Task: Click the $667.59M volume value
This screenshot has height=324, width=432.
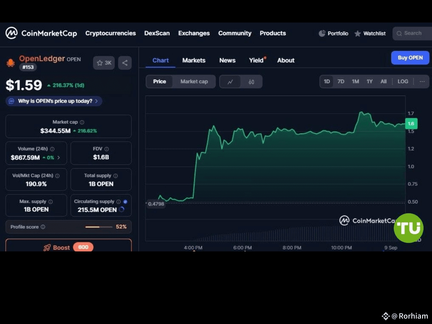Action: pyautogui.click(x=25, y=157)
